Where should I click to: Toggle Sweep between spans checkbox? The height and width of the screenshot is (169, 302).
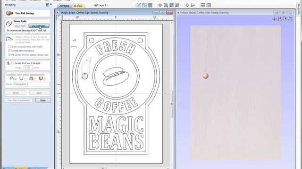point(9,51)
